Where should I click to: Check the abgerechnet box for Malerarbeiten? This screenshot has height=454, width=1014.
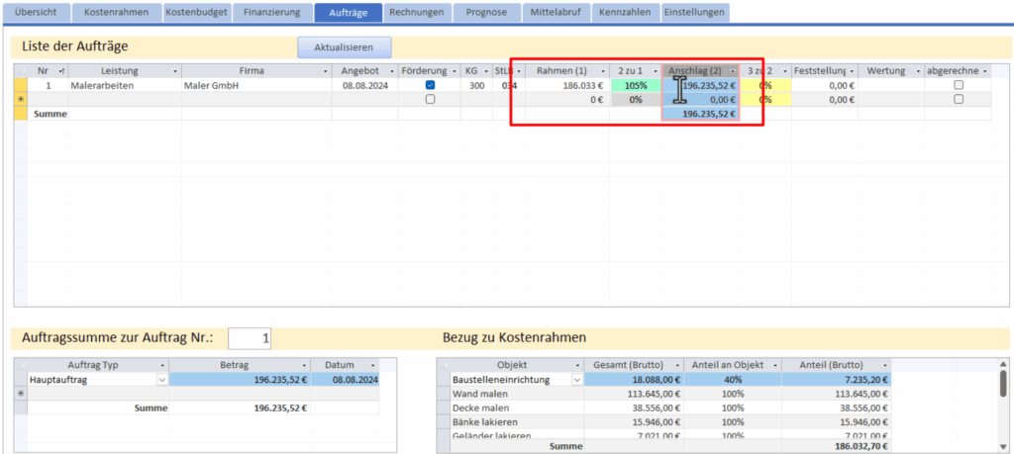tap(958, 86)
